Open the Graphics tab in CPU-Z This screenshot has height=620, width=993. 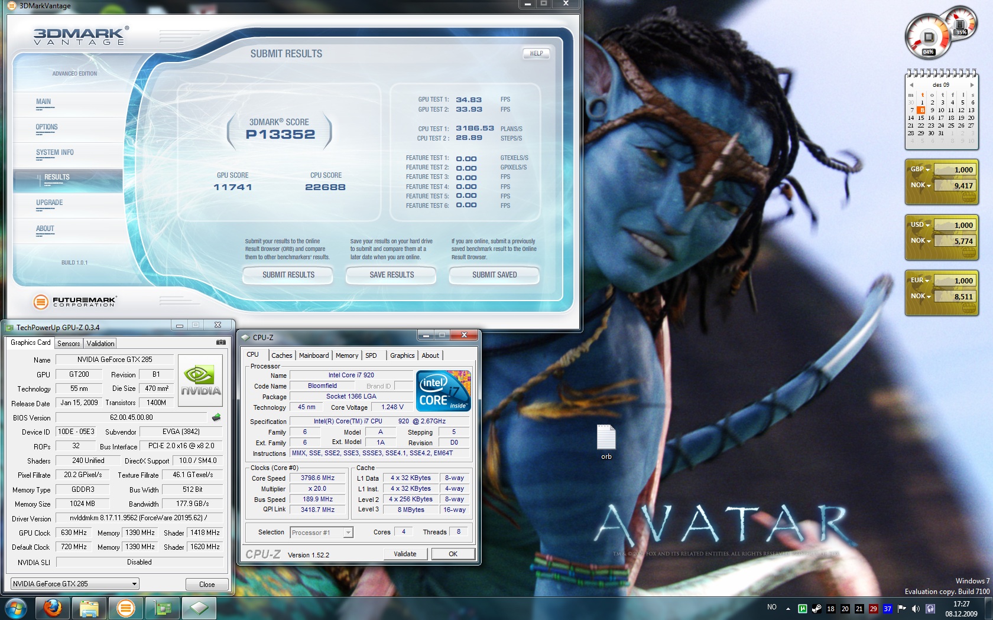tap(403, 355)
